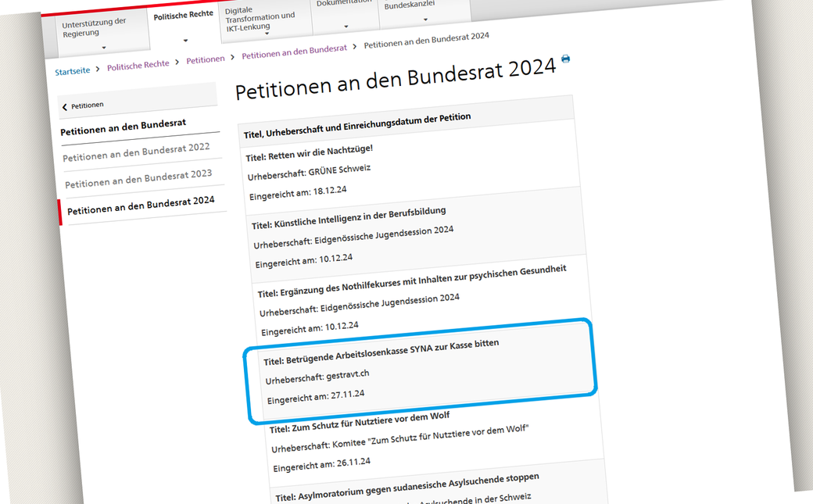813x504 pixels.
Task: Select sidebar item Petitionen an den Bundesrat 2024
Action: 141,205
